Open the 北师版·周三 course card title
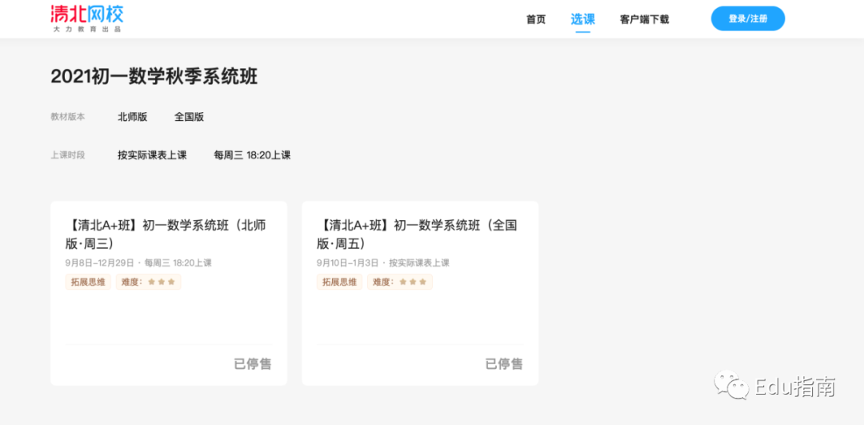The width and height of the screenshot is (864, 425). coord(166,235)
